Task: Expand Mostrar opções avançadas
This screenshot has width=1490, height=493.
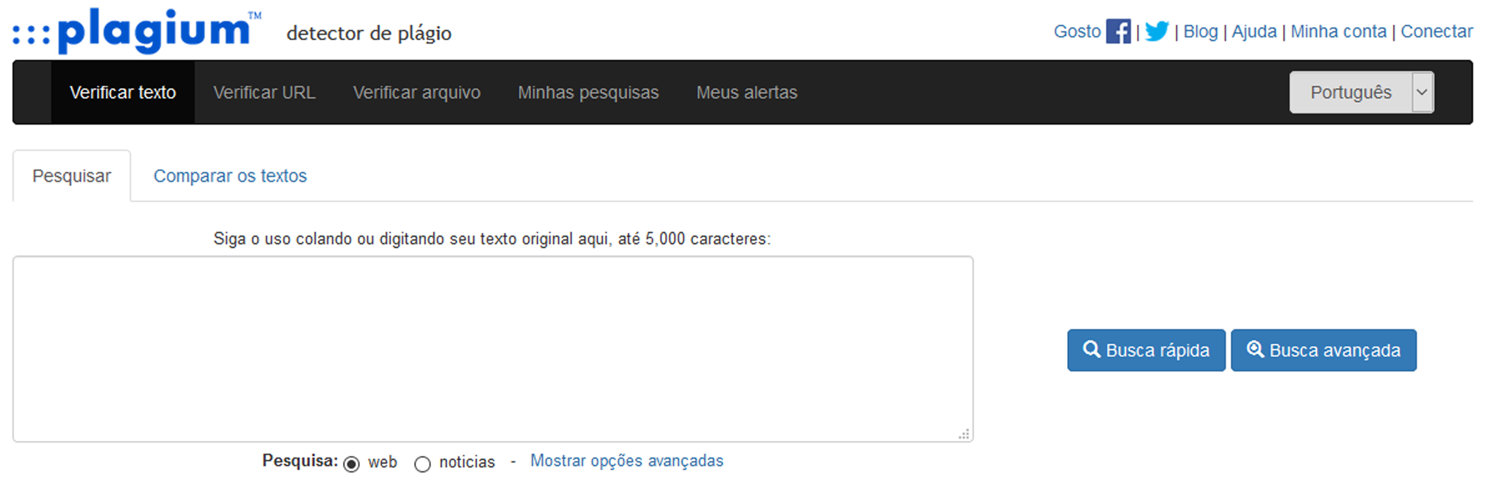Action: 626,461
